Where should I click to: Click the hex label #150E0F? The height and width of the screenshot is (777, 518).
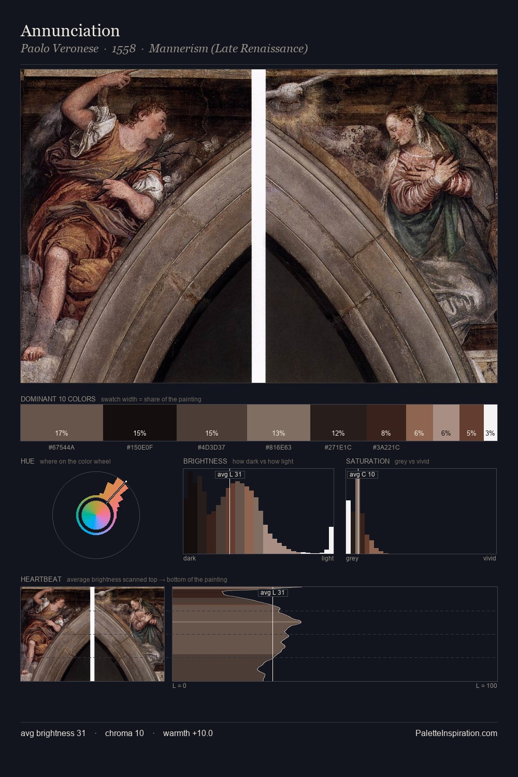click(x=140, y=448)
